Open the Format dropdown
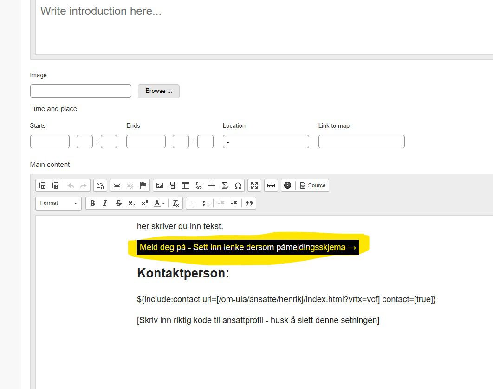Screen dimensions: 493x389 [x=58, y=203]
